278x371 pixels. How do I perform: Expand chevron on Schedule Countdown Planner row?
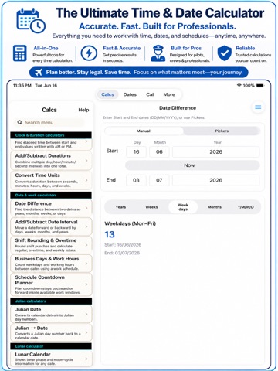click(x=86, y=284)
